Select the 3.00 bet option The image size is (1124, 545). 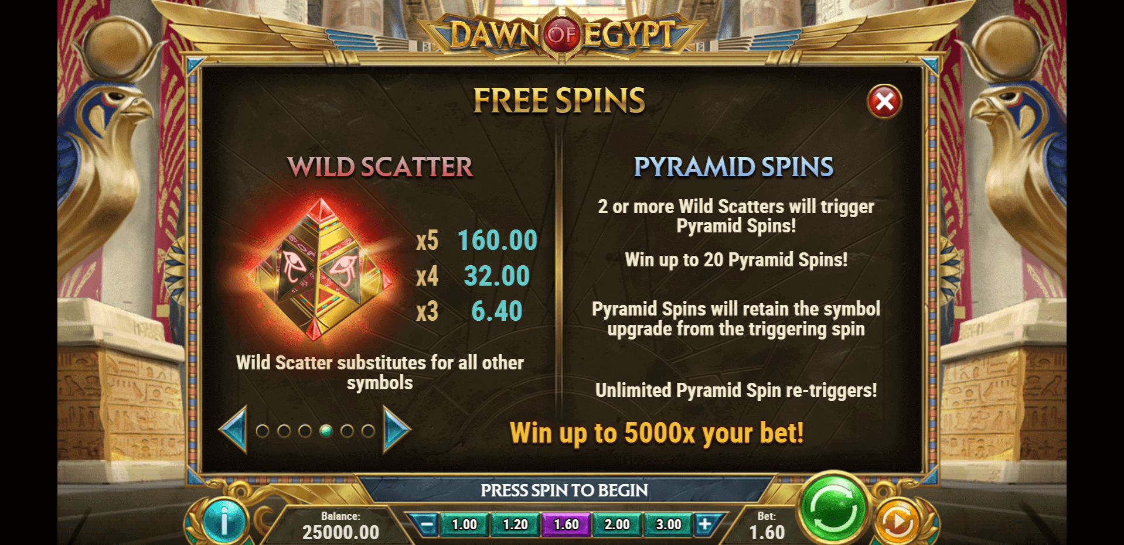[668, 525]
